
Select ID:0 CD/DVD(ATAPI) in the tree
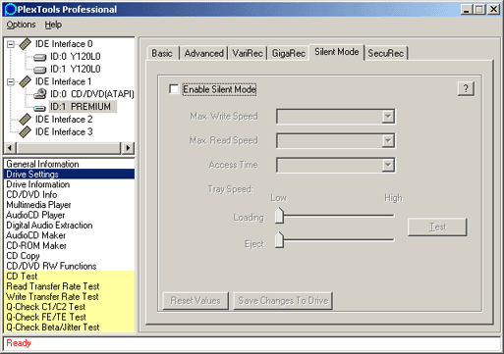coord(92,94)
